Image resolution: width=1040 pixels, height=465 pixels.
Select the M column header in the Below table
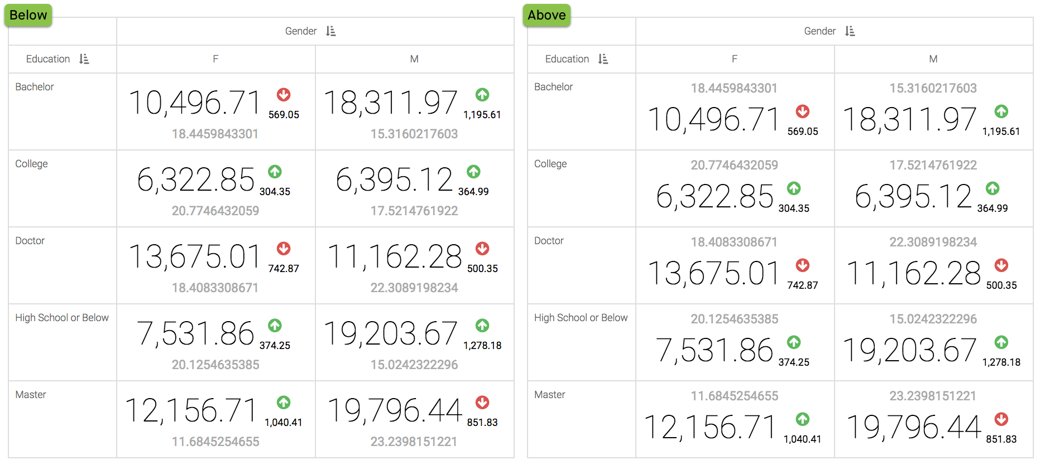pyautogui.click(x=414, y=59)
